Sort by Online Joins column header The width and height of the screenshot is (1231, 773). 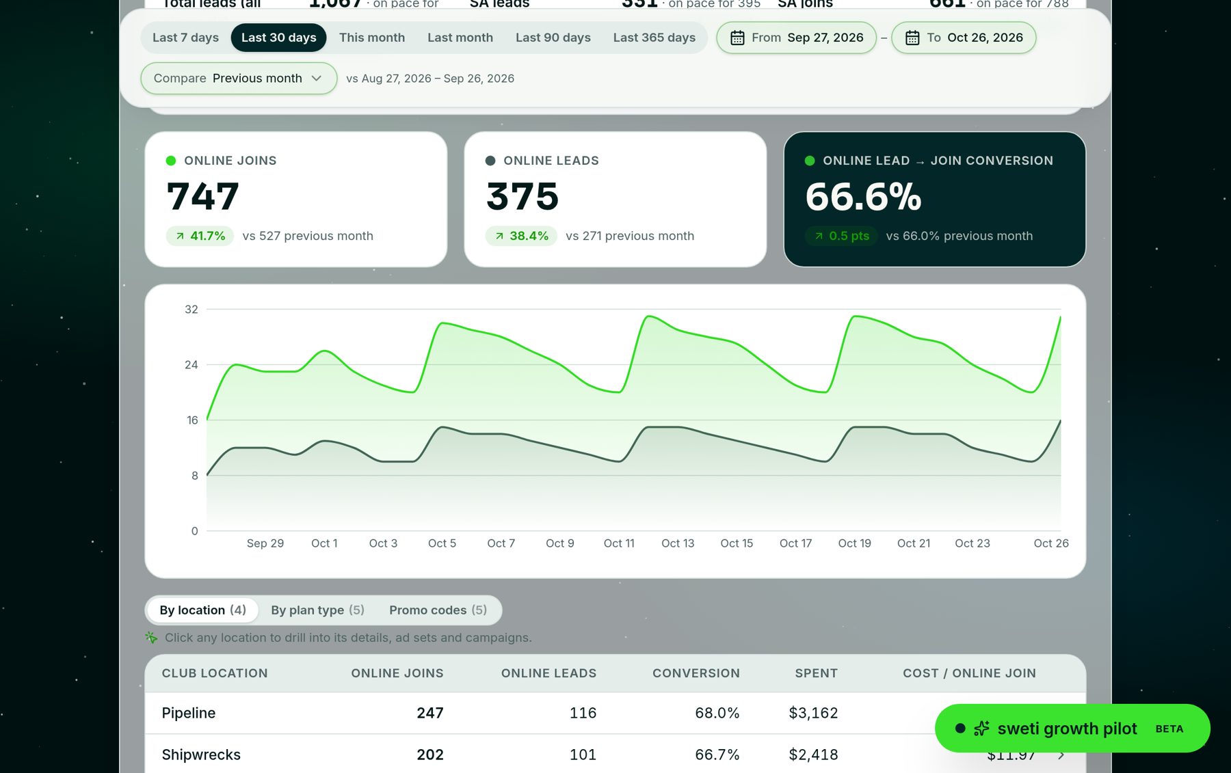397,673
